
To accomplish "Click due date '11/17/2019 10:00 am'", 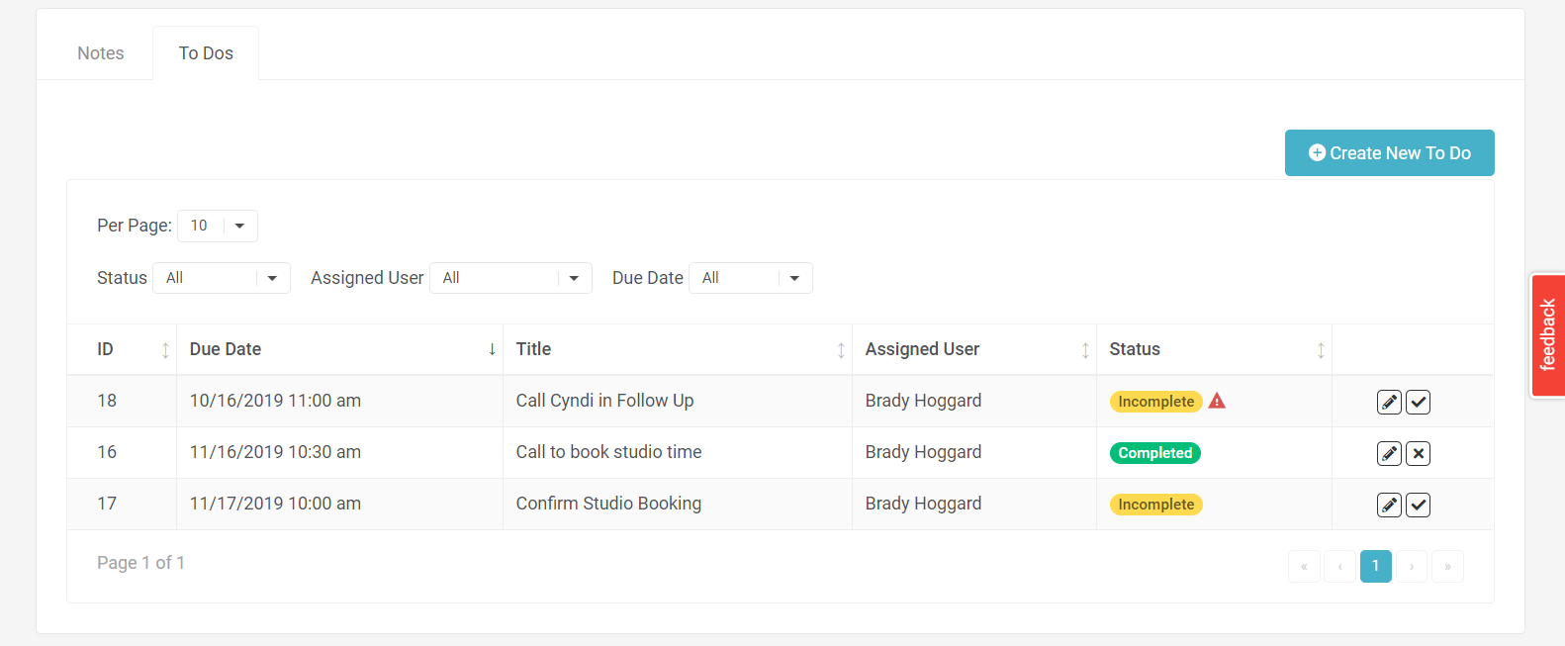I will coord(275,504).
